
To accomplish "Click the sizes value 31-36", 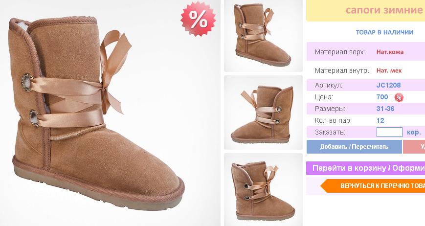I will pyautogui.click(x=385, y=109).
